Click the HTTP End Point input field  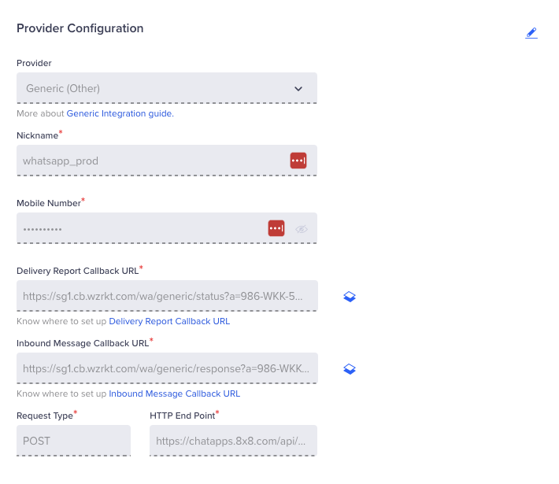[233, 441]
